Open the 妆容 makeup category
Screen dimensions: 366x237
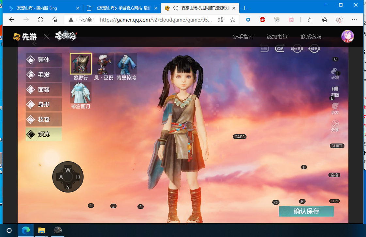(x=44, y=119)
